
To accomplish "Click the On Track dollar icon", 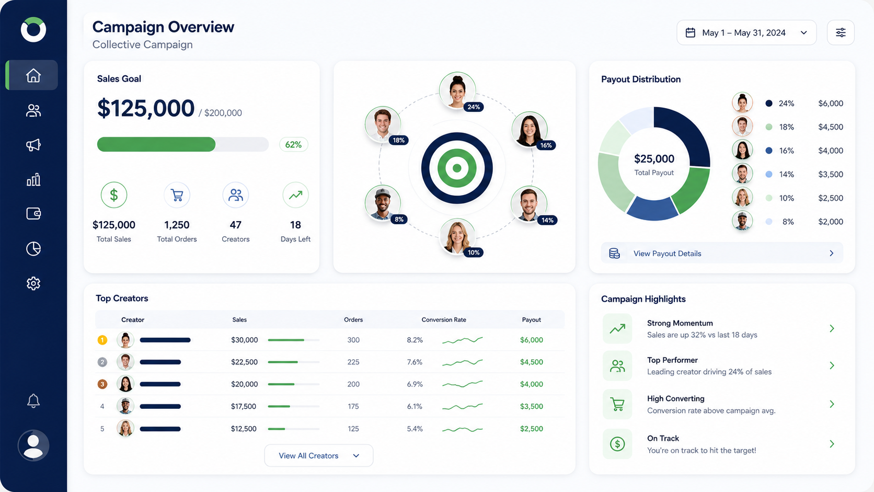I will [x=617, y=444].
